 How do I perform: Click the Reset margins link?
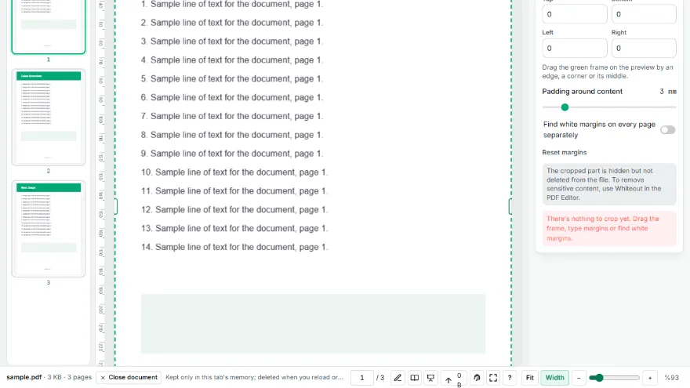[x=564, y=152]
